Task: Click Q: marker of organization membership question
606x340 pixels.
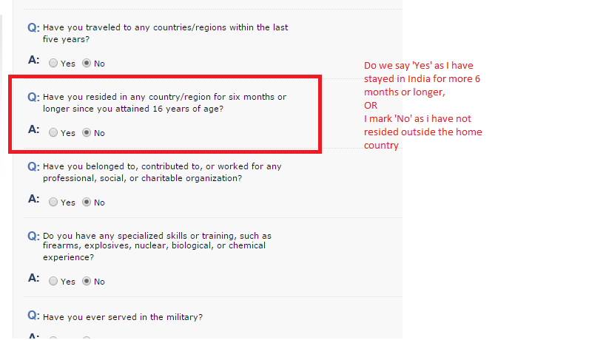Action: pos(33,167)
